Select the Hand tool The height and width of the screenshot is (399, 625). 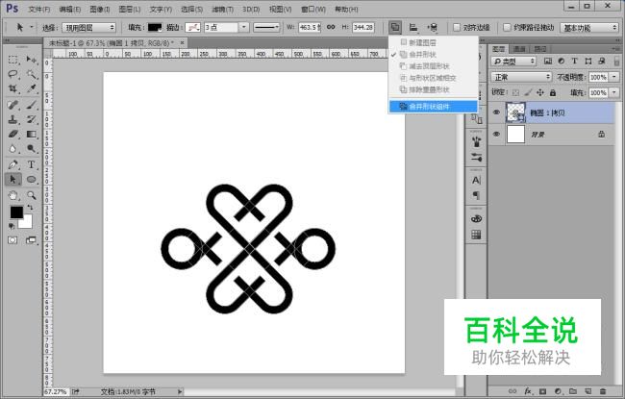click(x=13, y=195)
